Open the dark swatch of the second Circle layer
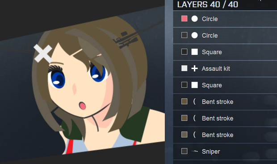The image size is (277, 164). click(184, 35)
